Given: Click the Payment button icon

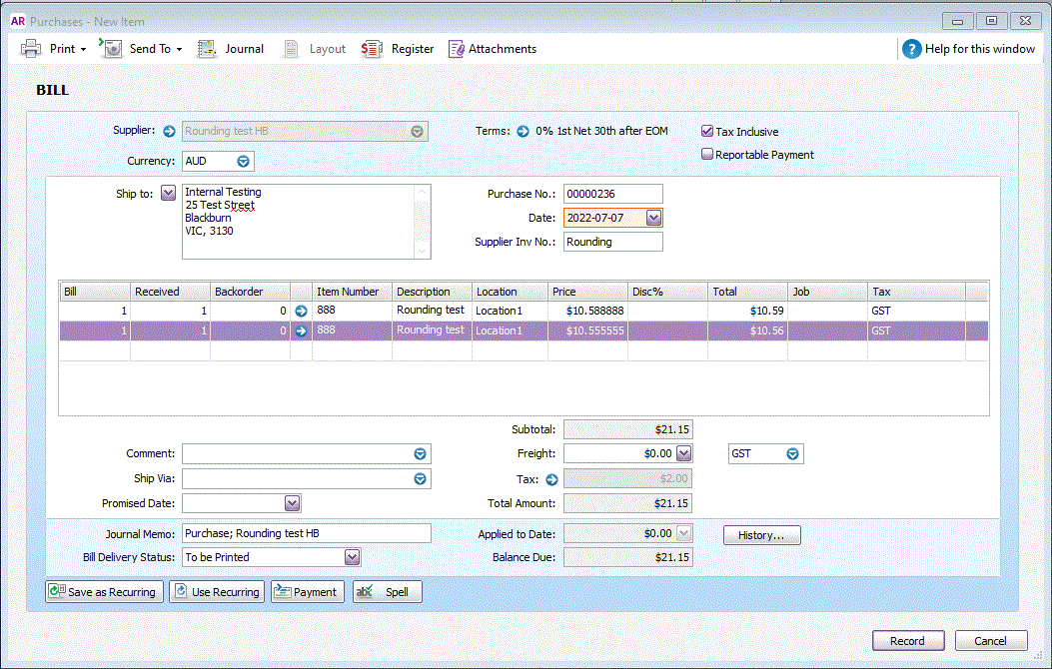Looking at the screenshot, I should [283, 591].
